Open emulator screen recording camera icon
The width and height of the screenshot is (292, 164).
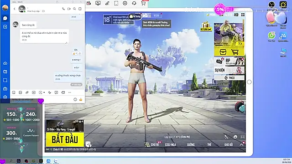pyautogui.click(x=89, y=3)
